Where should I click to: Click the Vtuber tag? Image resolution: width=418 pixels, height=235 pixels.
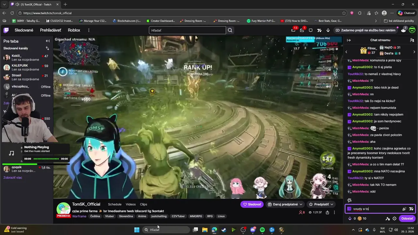pos(109,216)
